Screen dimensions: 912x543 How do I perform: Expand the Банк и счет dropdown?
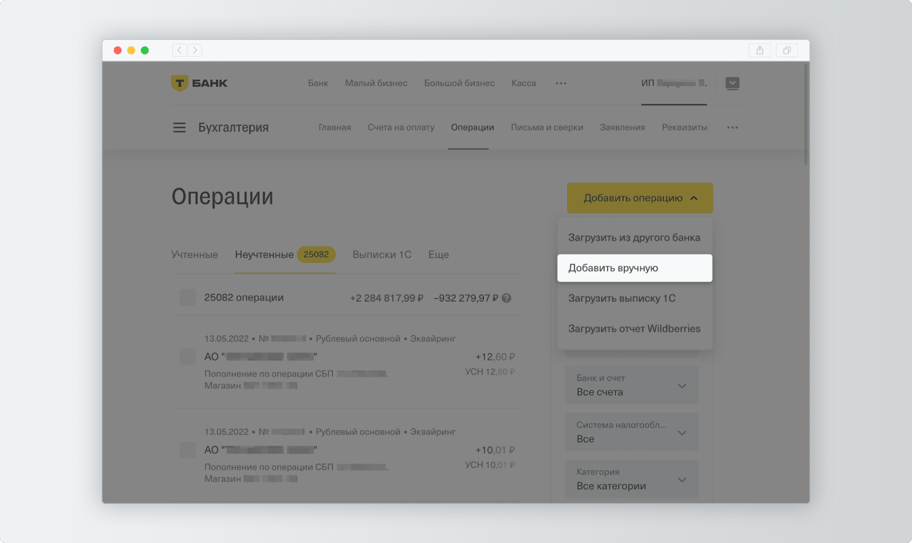pos(632,385)
